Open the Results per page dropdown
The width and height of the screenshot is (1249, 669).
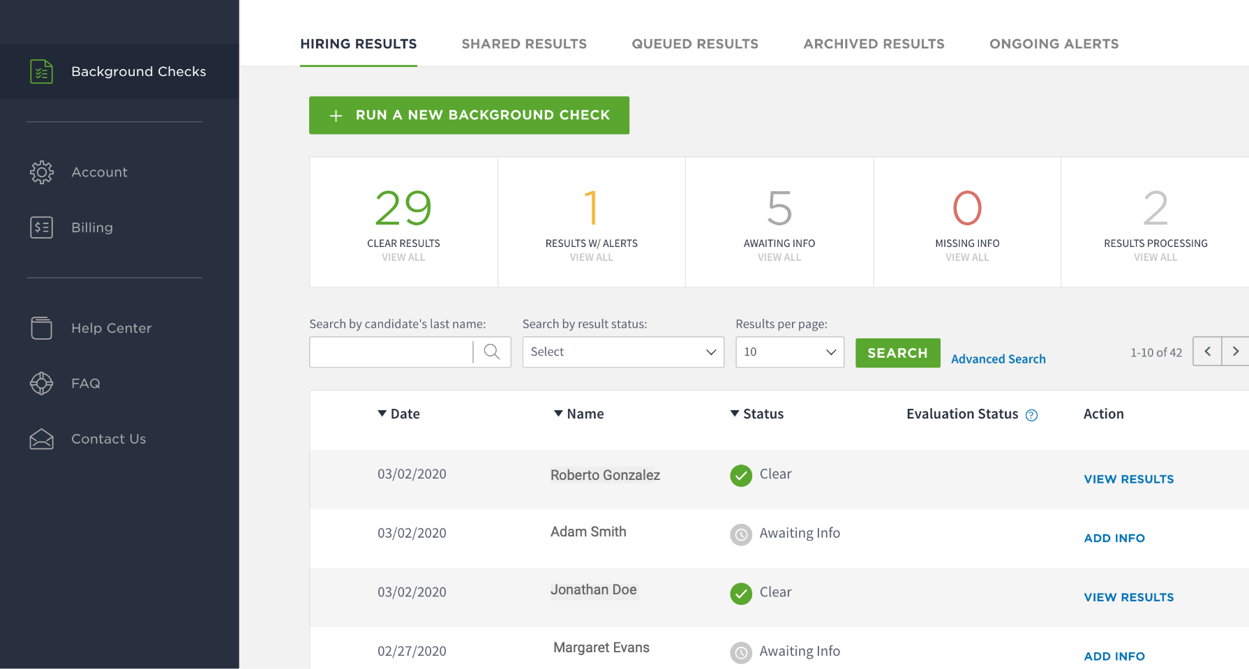pyautogui.click(x=790, y=352)
